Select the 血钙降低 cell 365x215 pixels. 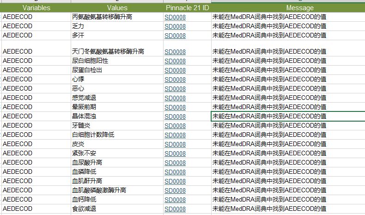coord(117,199)
